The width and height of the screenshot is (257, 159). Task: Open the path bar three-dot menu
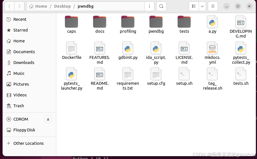coord(149,6)
